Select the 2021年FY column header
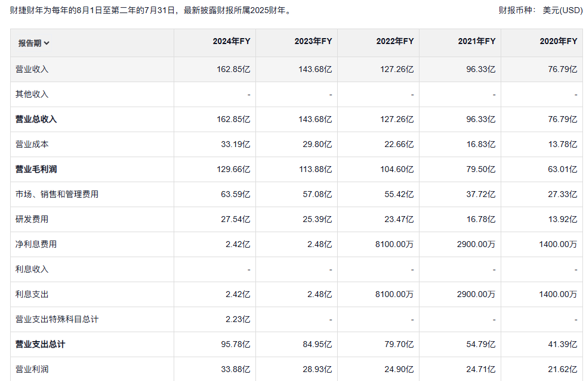This screenshot has width=586, height=381. 477,42
